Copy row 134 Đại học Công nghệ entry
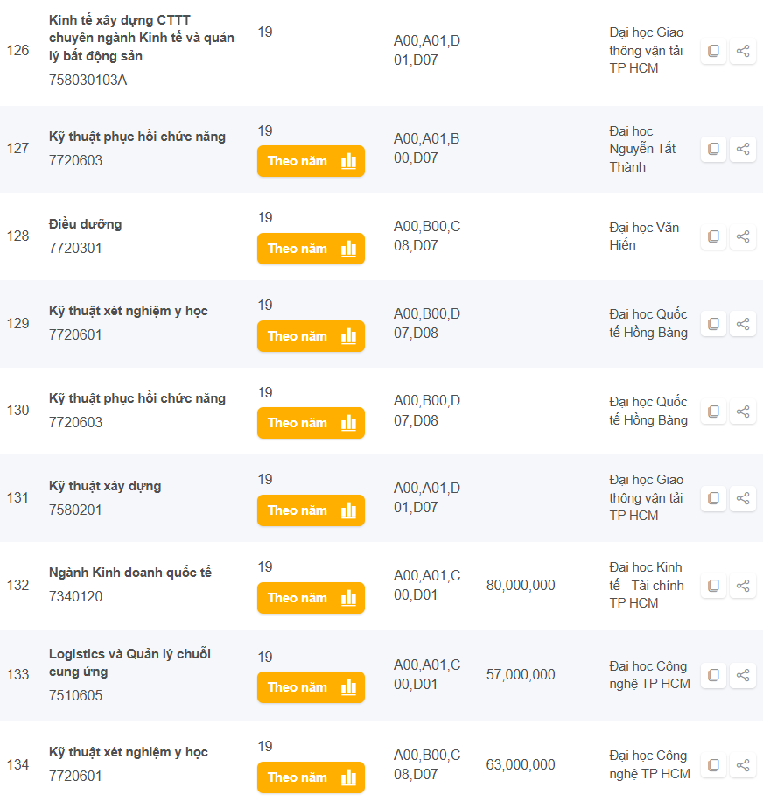Image resolution: width=763 pixels, height=809 pixels. pos(713,765)
